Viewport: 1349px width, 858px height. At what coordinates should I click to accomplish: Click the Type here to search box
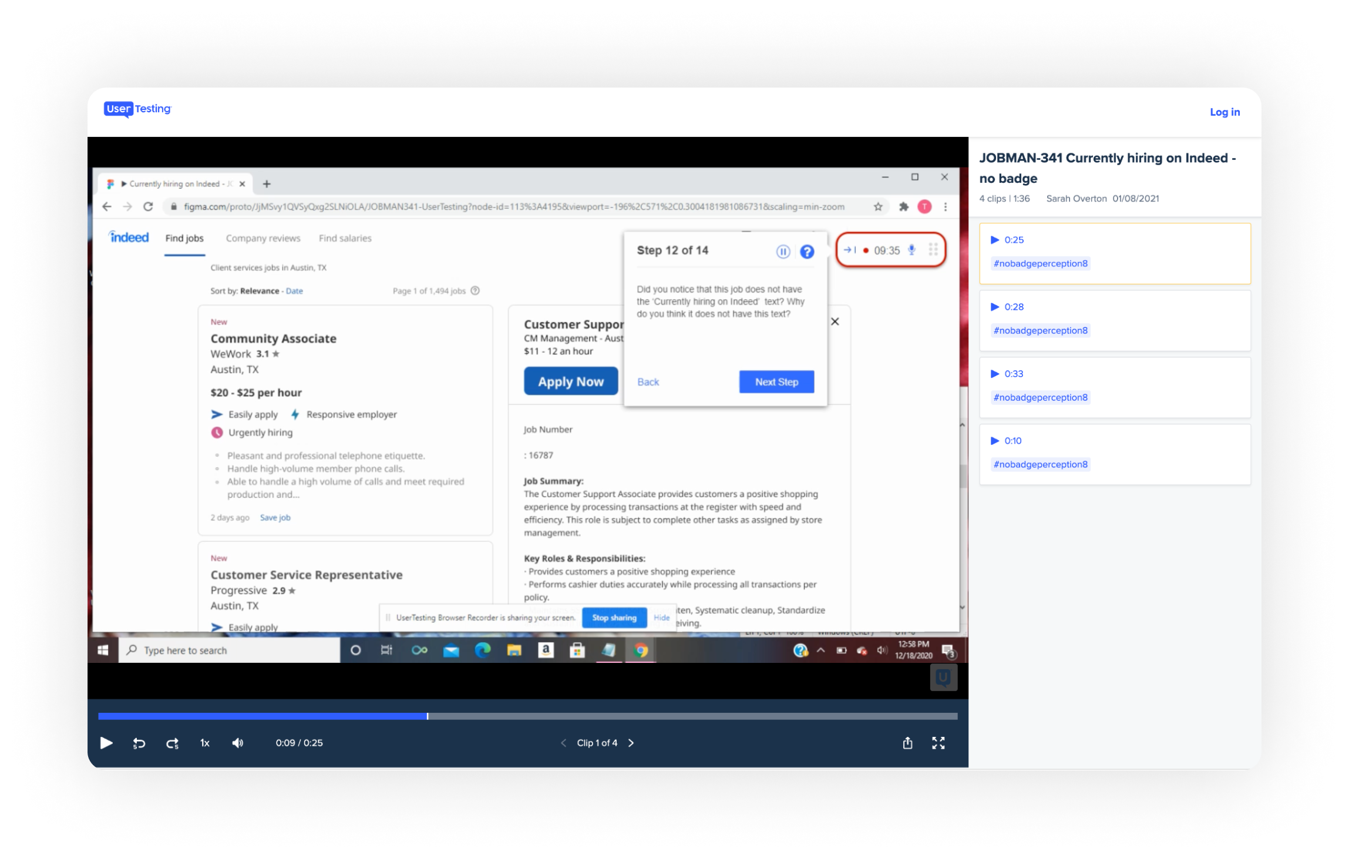[x=230, y=650]
